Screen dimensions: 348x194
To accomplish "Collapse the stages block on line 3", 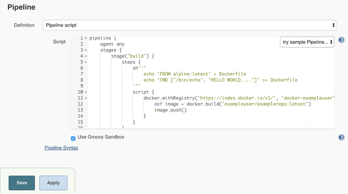I will [x=85, y=50].
